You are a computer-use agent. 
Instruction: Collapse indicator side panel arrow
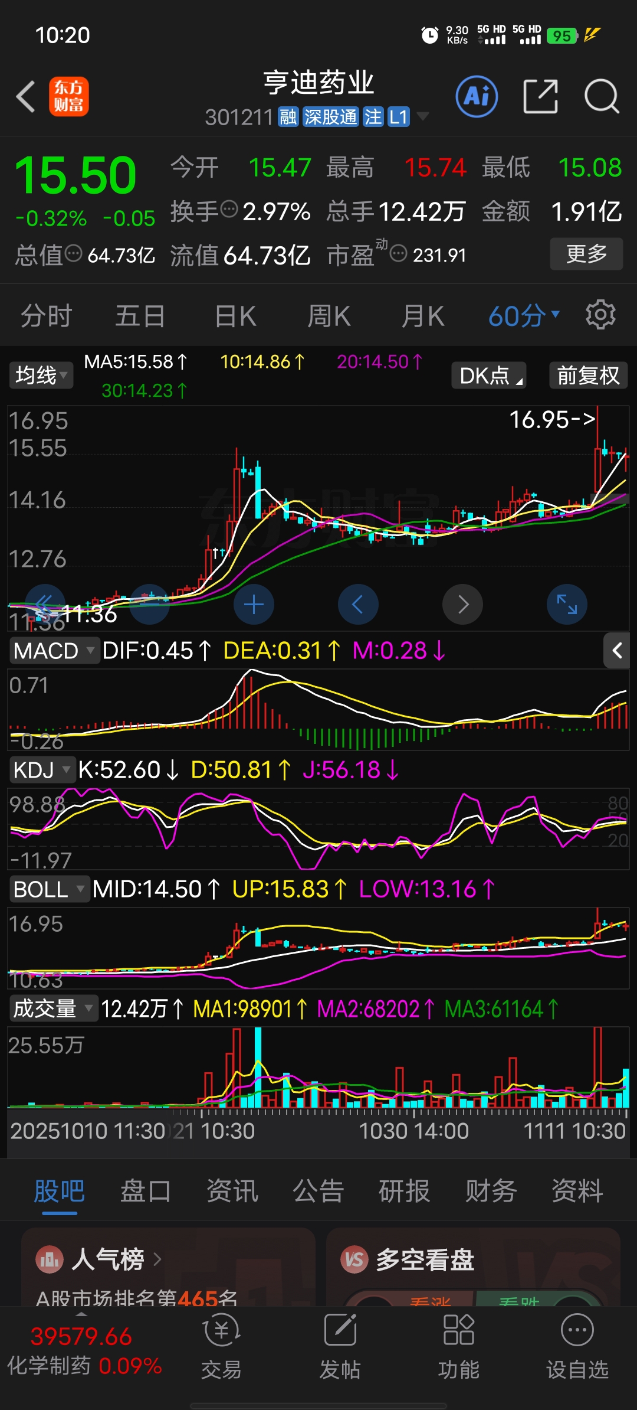(617, 651)
